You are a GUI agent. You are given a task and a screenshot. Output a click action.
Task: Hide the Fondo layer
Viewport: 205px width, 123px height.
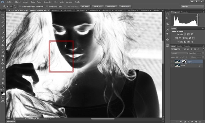(172, 66)
